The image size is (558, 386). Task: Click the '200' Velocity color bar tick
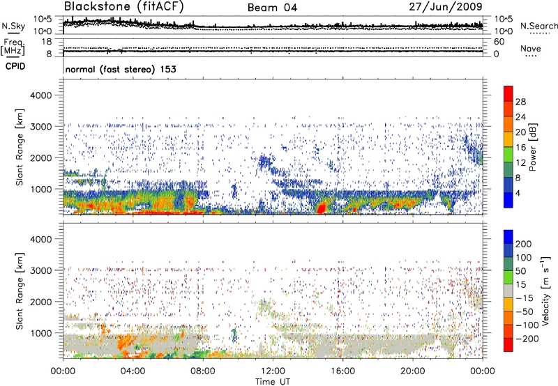(524, 244)
